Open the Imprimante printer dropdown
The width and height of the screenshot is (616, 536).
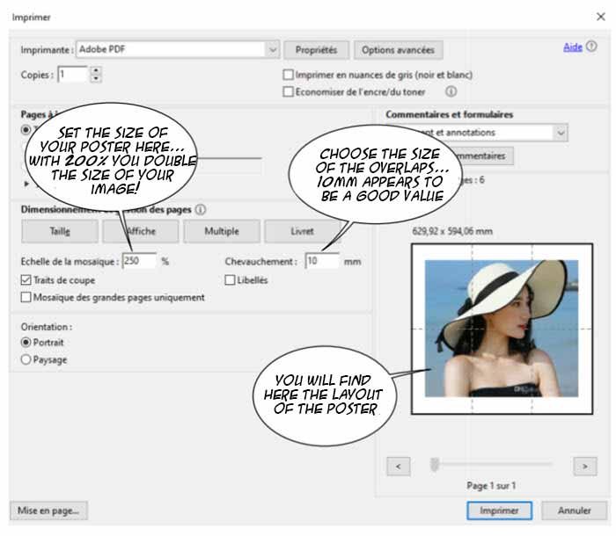[178, 49]
